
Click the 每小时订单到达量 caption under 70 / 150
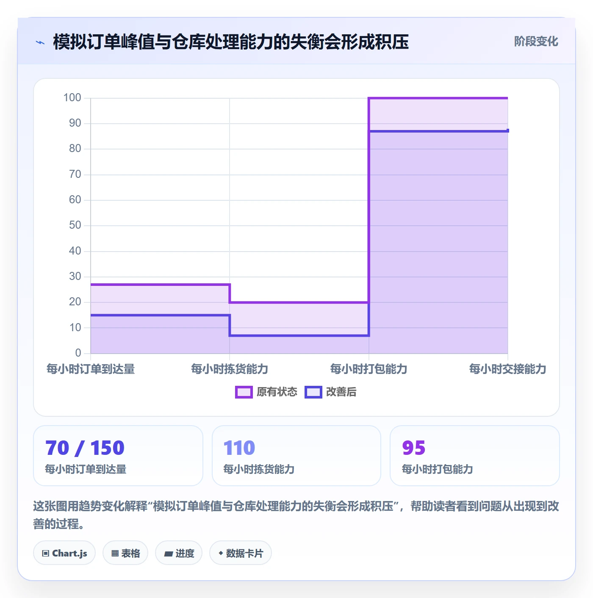(86, 469)
